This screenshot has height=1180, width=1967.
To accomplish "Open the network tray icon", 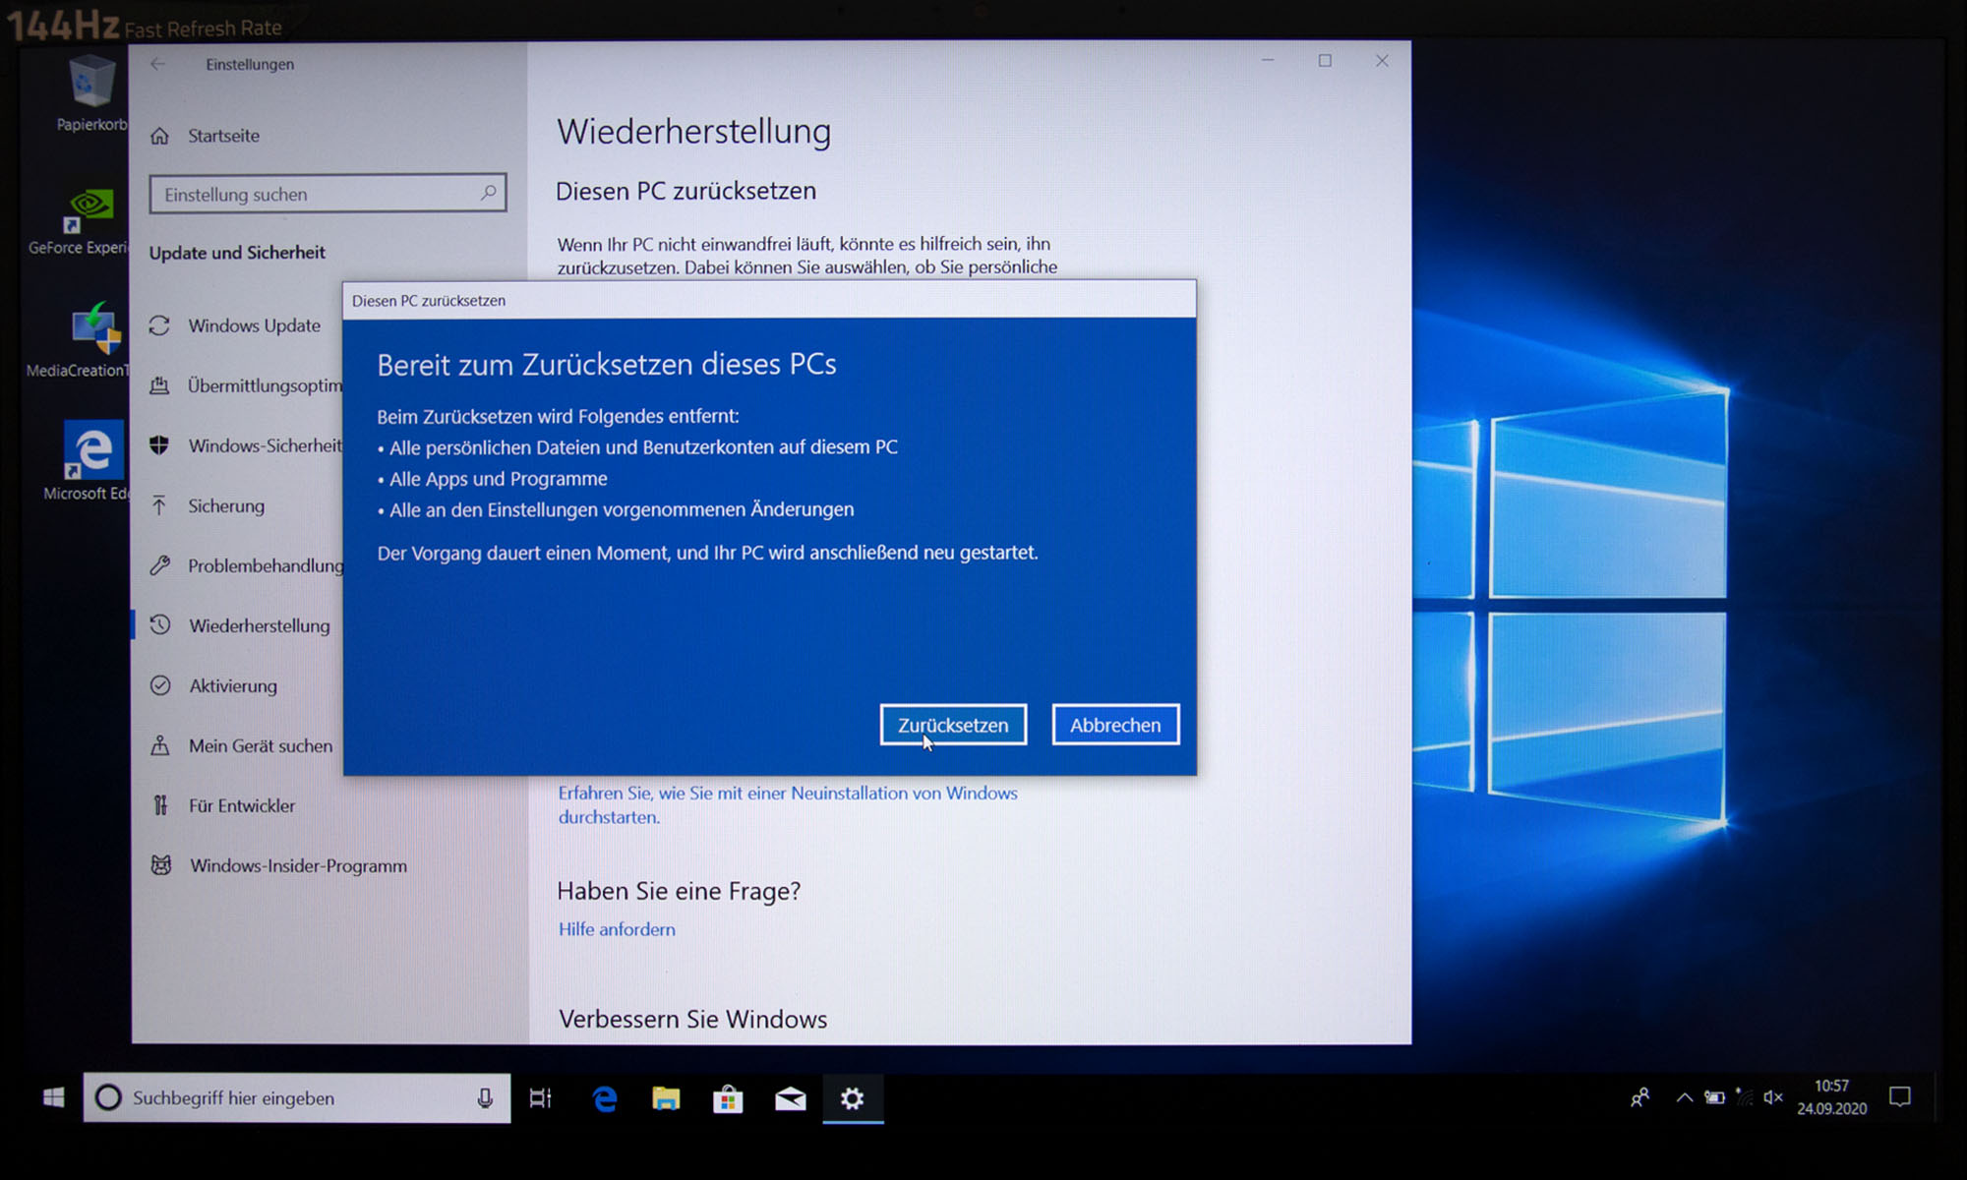I will pyautogui.click(x=1744, y=1097).
